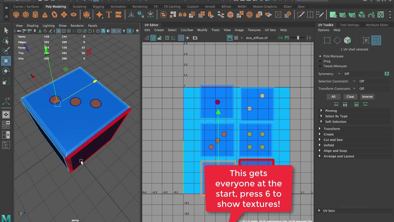Click the Inverse selection button
The image size is (394, 222).
pos(367,97)
